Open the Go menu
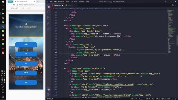This screenshot has width=178, height=100. point(72,2)
